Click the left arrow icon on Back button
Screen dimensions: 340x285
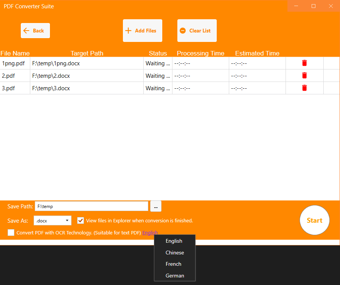click(x=26, y=30)
